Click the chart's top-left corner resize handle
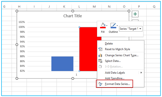Viewport: 162px width, 97px height. pos(17,11)
